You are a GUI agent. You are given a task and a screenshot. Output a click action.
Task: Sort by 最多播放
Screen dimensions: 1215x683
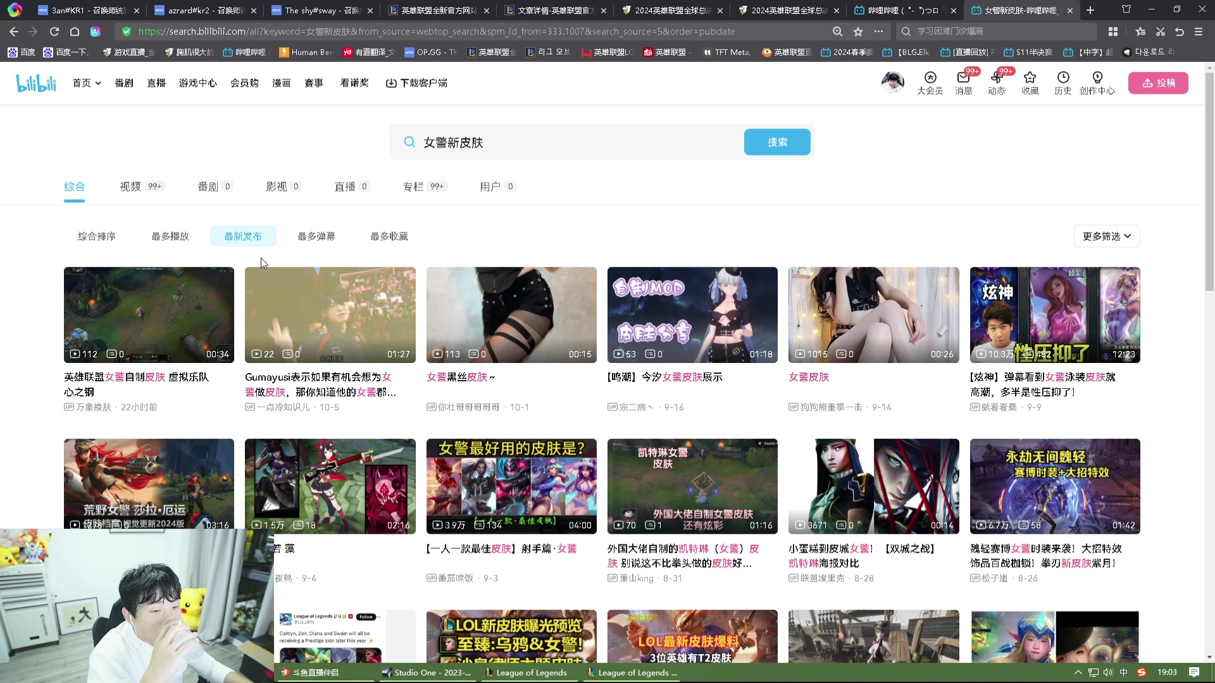[170, 236]
